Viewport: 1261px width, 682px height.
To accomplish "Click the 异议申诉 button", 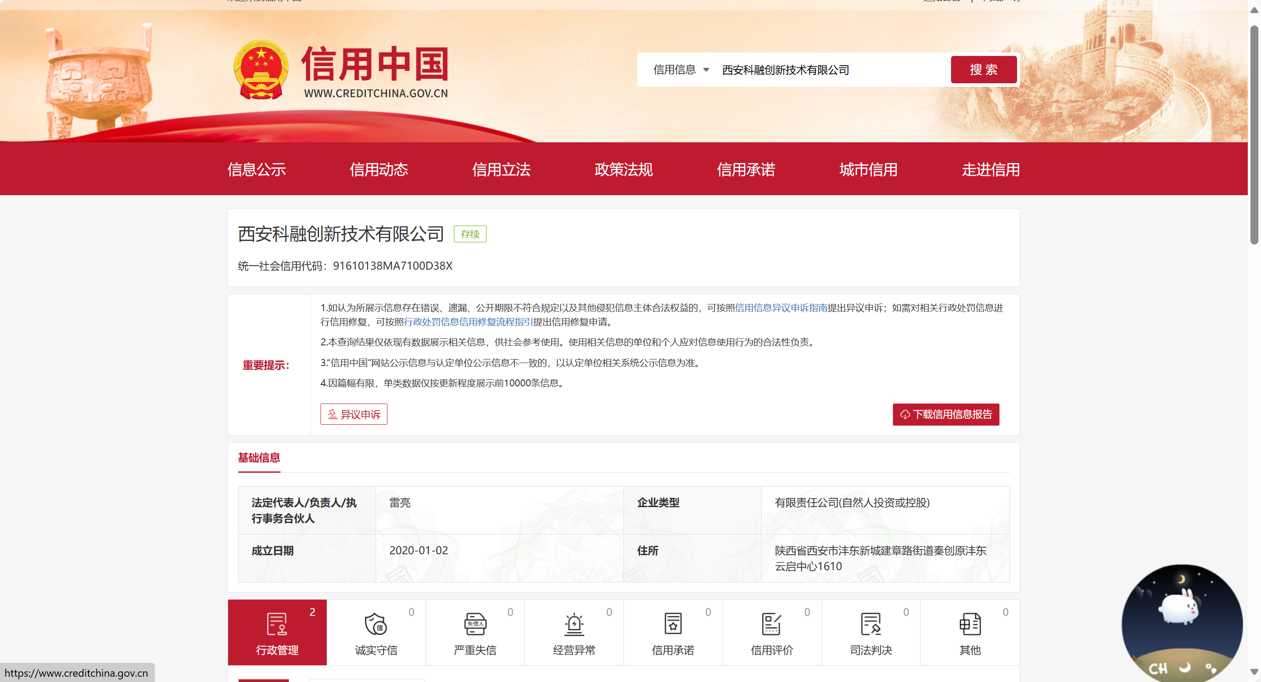I will pos(354,415).
